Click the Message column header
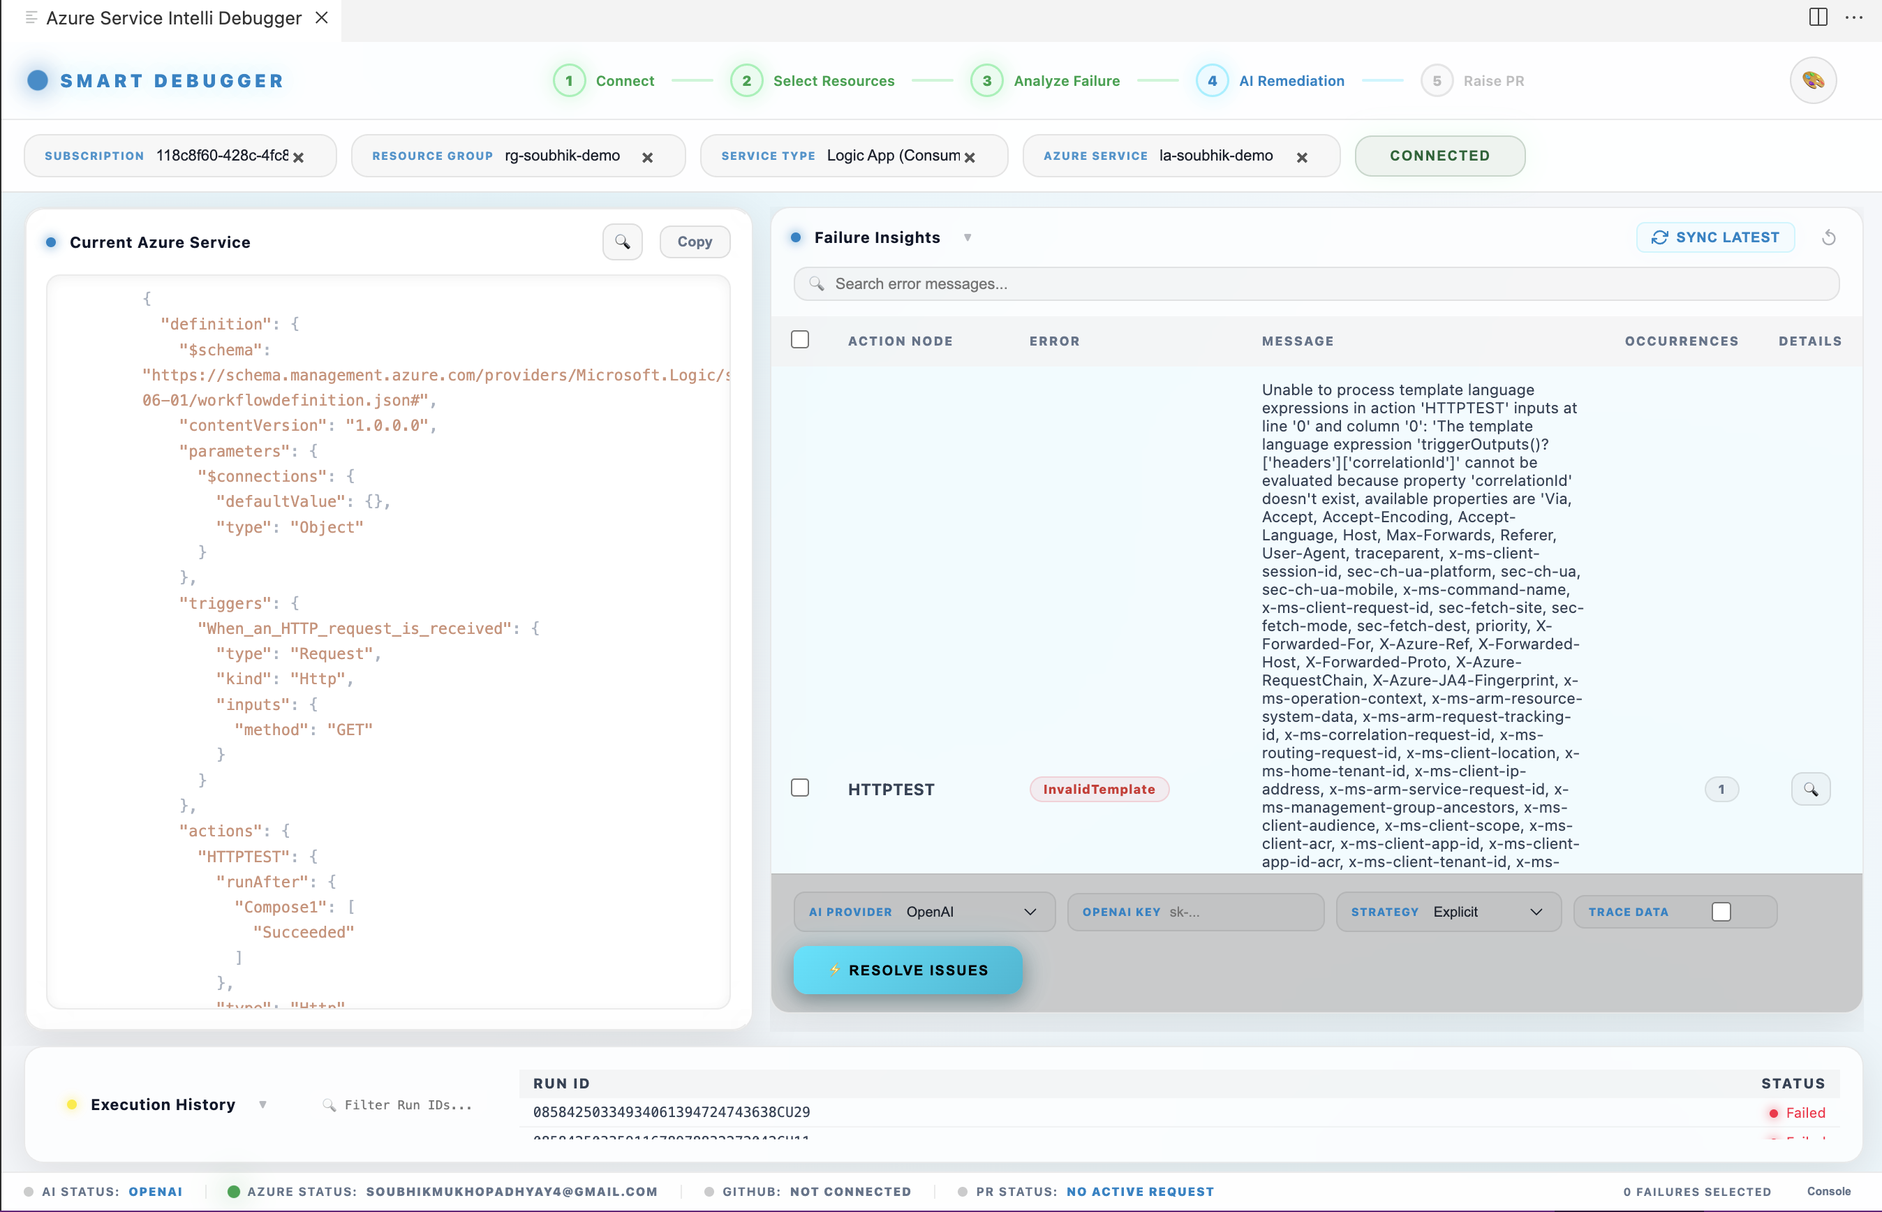Viewport: 1882px width, 1212px height. coord(1298,341)
